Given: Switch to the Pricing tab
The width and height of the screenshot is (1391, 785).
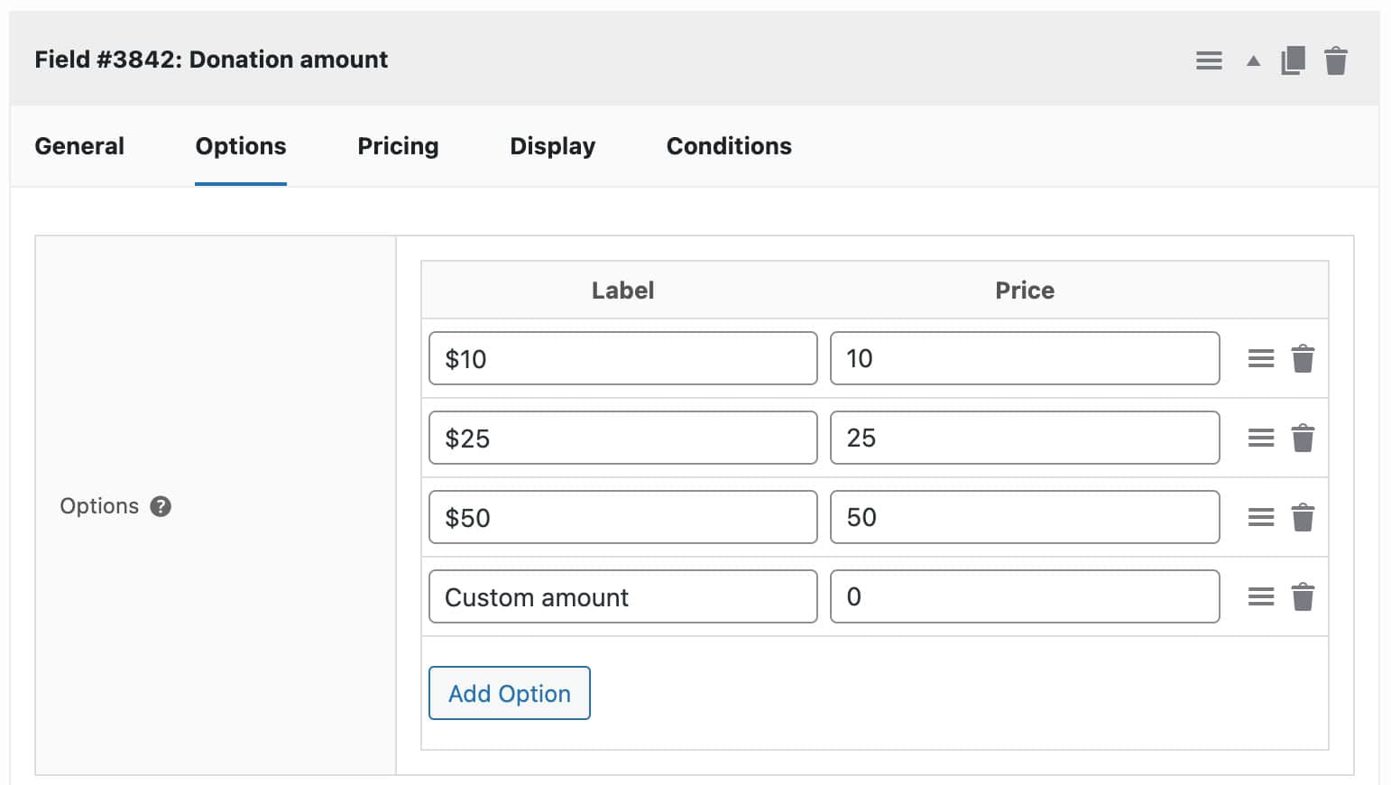Looking at the screenshot, I should pos(398,146).
